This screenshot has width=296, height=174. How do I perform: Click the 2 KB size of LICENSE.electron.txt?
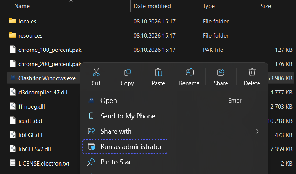click(x=287, y=164)
